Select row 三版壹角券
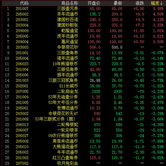The width and height of the screenshot is (166, 166). [84, 53]
